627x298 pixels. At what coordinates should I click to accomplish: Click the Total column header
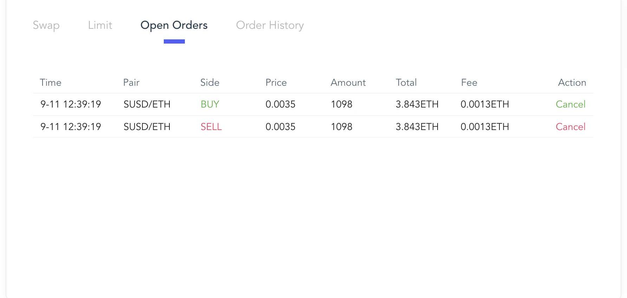coord(406,83)
